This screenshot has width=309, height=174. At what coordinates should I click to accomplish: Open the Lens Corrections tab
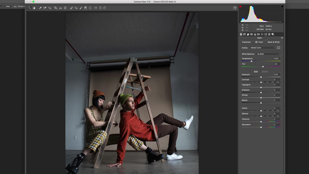click(259, 34)
